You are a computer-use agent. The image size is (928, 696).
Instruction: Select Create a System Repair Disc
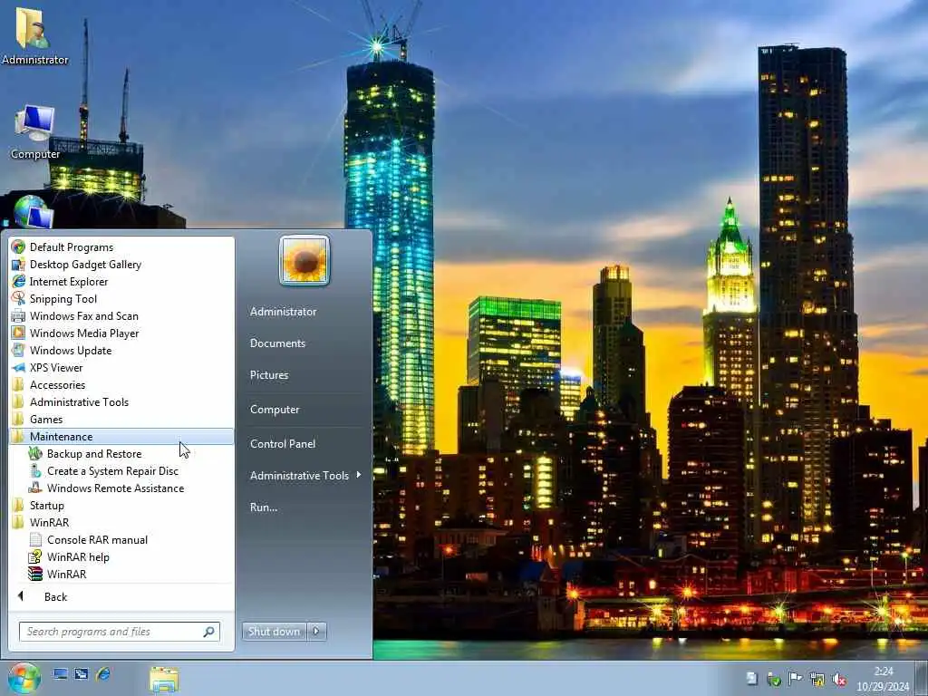112,471
